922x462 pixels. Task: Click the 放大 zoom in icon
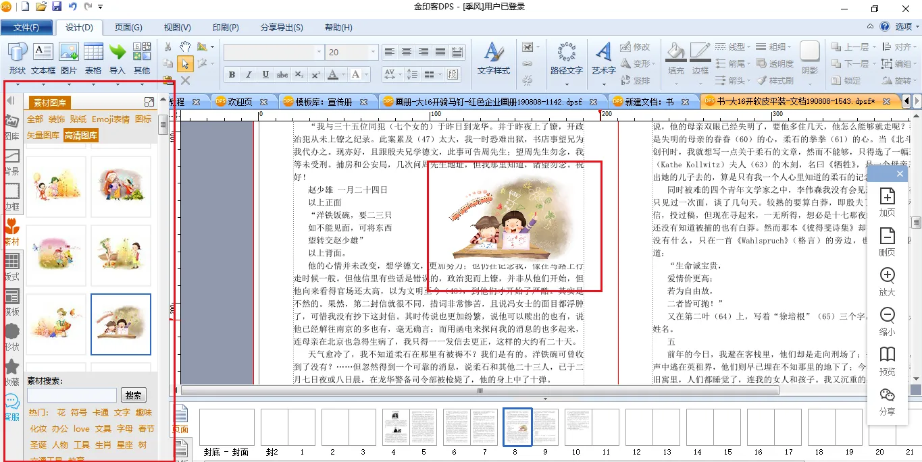[887, 281]
